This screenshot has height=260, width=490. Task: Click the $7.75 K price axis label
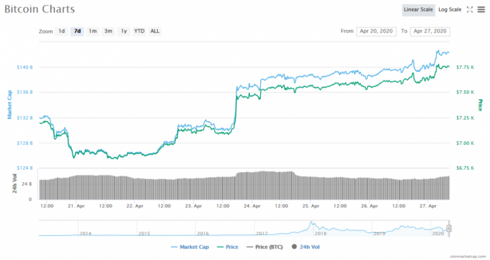465,67
